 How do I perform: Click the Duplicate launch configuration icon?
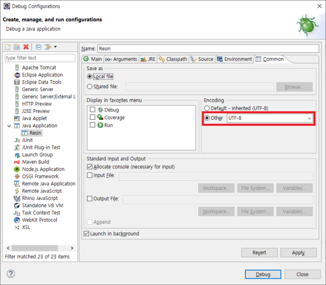click(17, 47)
